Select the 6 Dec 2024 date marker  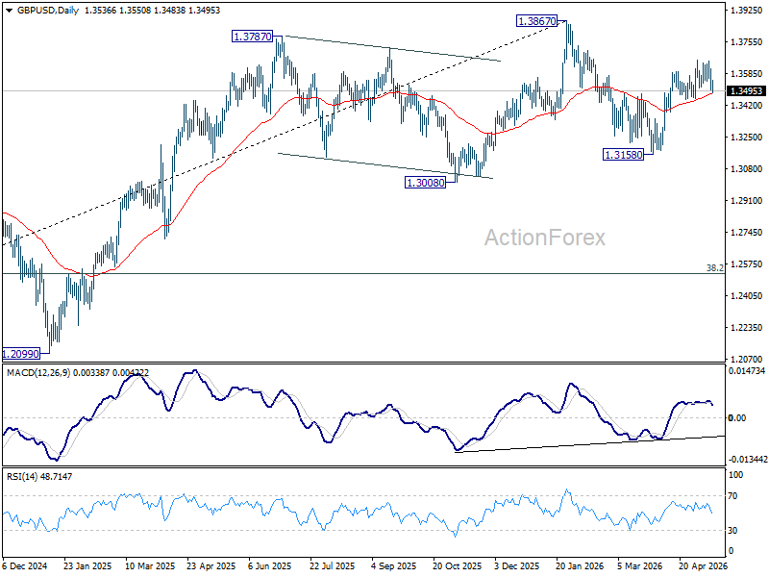coord(25,565)
